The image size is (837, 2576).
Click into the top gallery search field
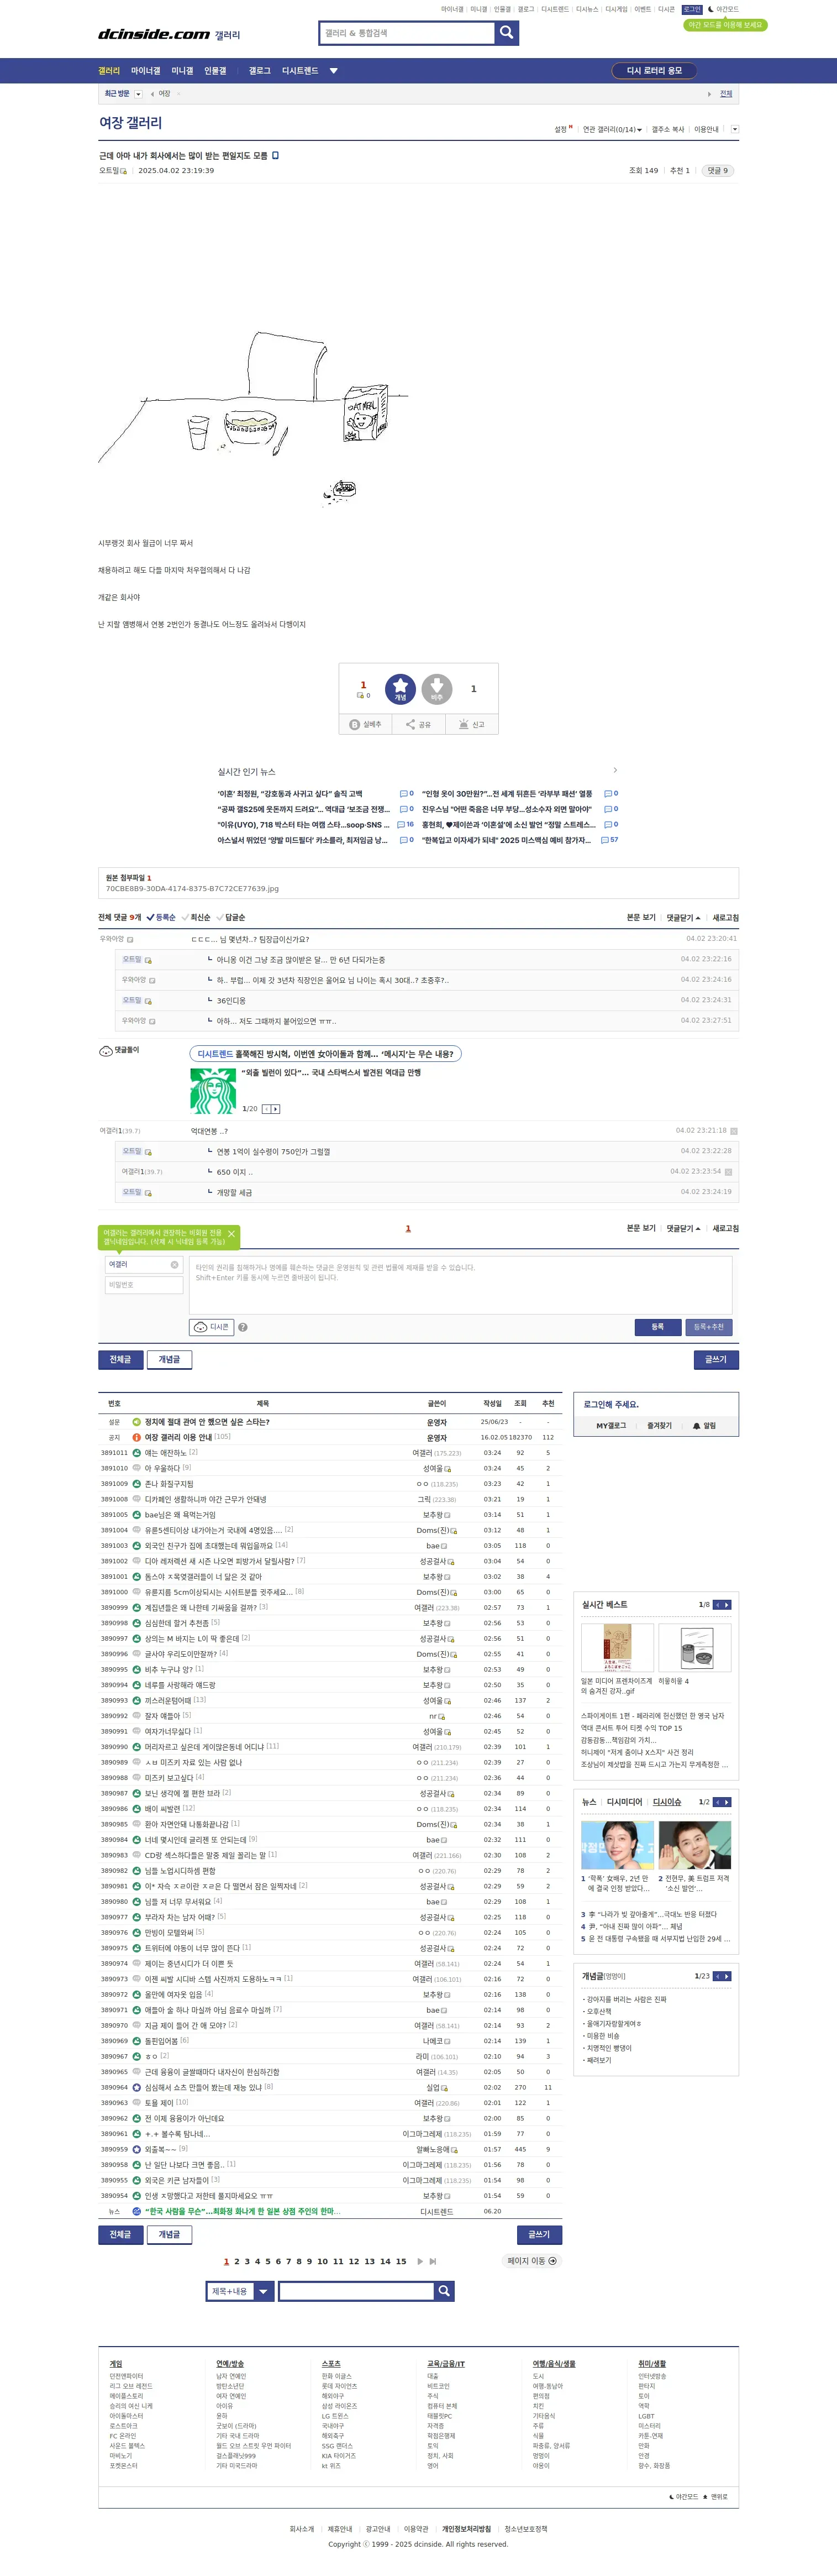click(407, 33)
